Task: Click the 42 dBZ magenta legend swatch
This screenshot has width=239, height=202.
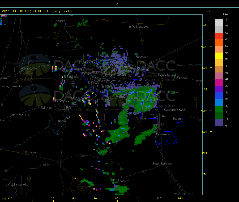Action: click(219, 82)
